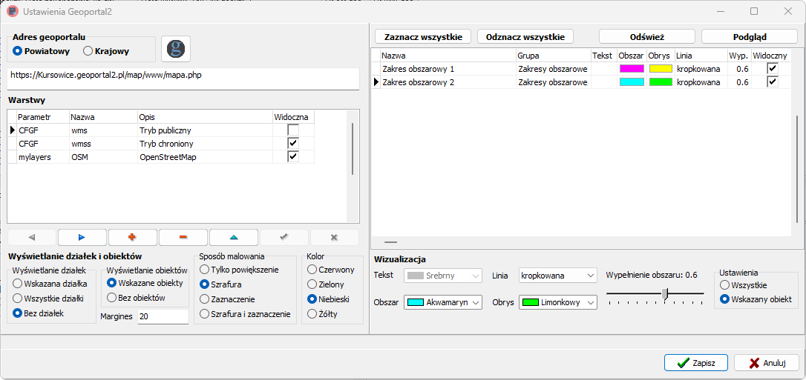806x380 pixels.
Task: Choose Wskazana działka option
Action: 50,283
